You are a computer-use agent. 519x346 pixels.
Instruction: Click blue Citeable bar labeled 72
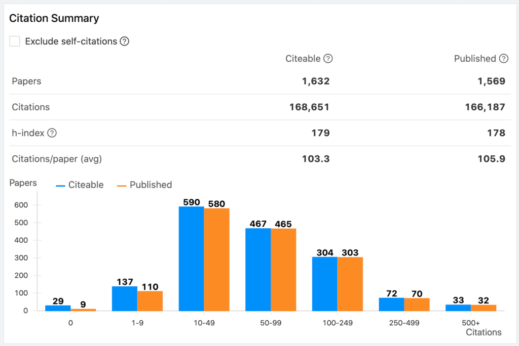point(392,305)
